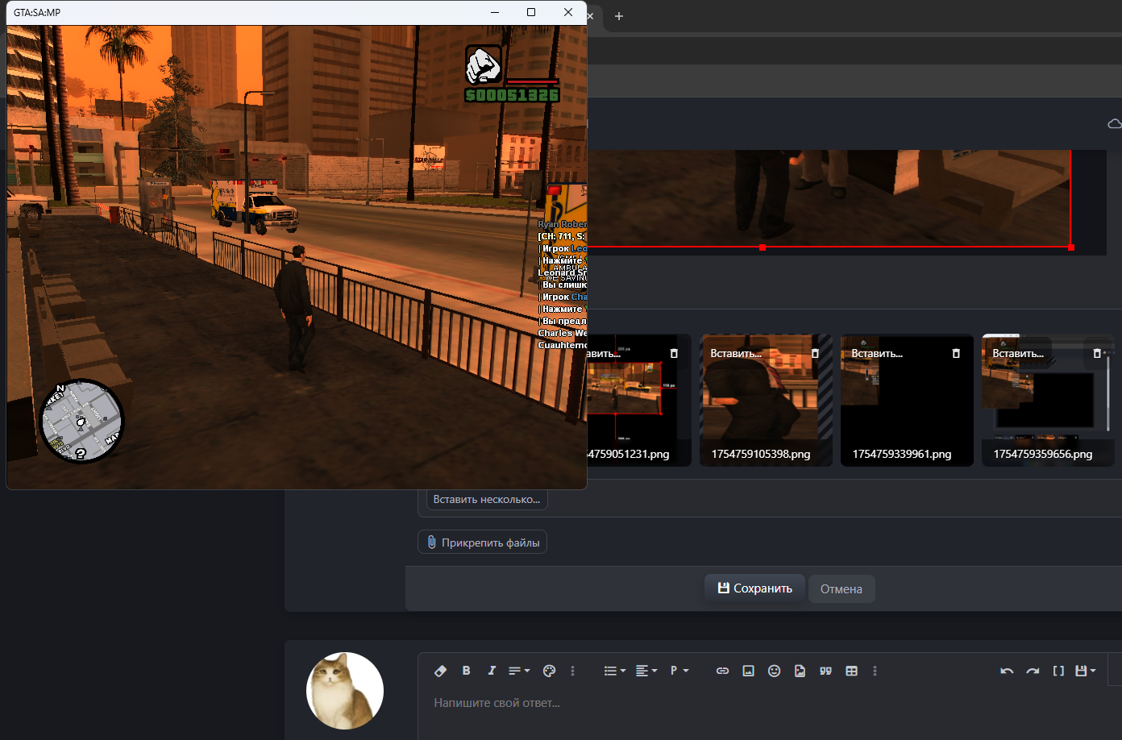Click the Отмена cancel button
This screenshot has height=740, width=1122.
click(x=841, y=589)
